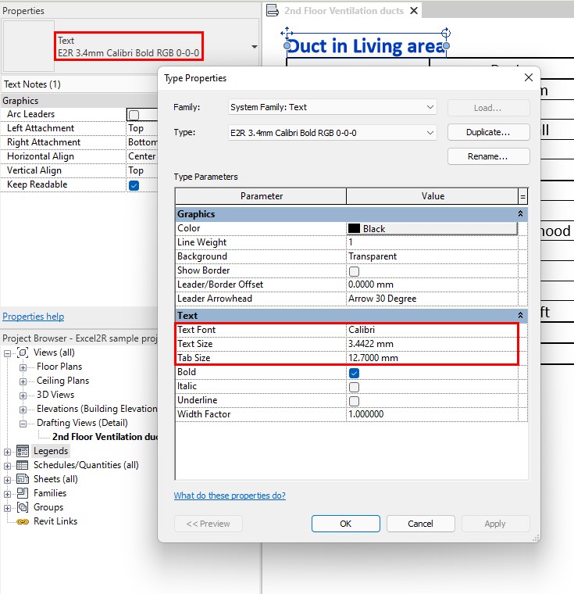Disable the Bold checkbox

point(354,373)
